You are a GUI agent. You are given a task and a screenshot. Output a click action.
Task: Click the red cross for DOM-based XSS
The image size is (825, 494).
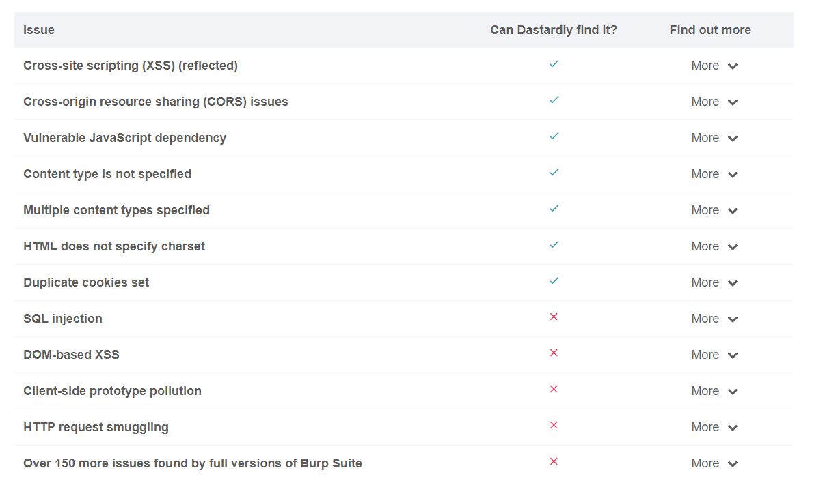(554, 353)
